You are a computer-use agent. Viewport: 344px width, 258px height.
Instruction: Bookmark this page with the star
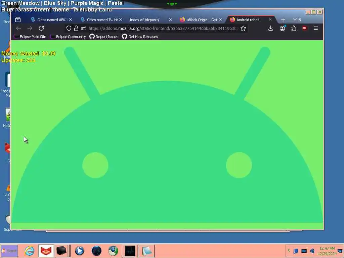point(243,28)
